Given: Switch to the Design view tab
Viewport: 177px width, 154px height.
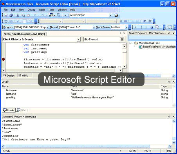Looking at the screenshot, I should coord(9,76).
